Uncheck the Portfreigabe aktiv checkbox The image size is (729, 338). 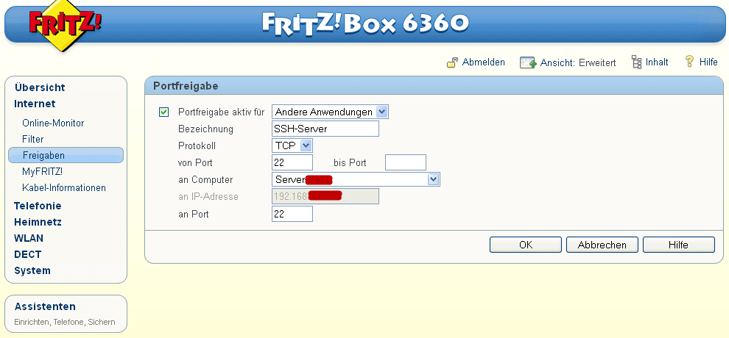coord(163,112)
